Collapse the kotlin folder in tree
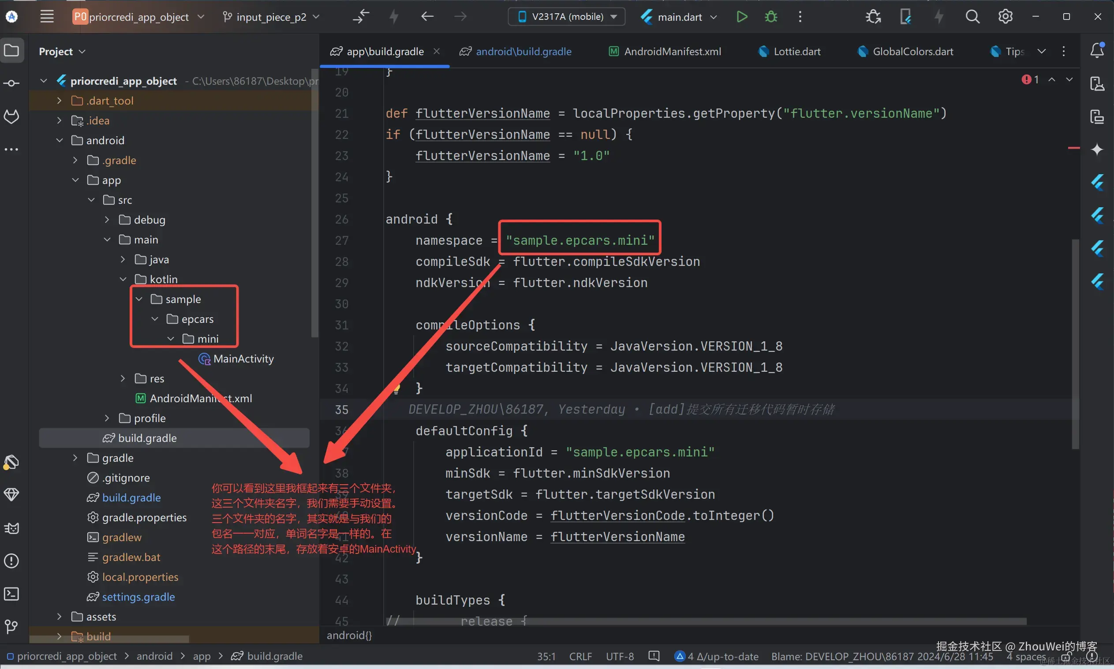Screen dimensions: 1114x669 click(x=123, y=279)
